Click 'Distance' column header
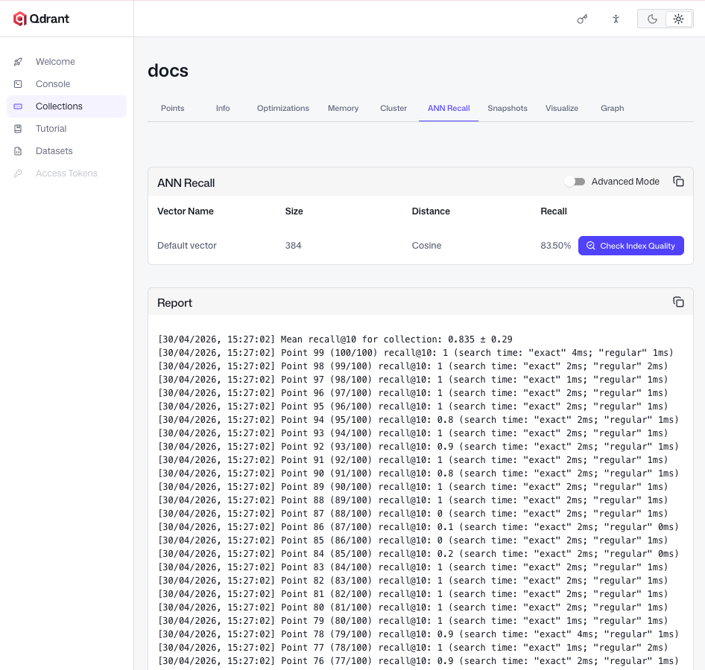The width and height of the screenshot is (705, 670). click(431, 211)
